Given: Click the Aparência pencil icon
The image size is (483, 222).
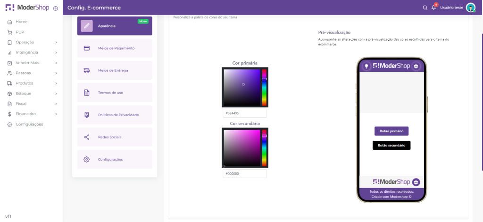Looking at the screenshot, I should pyautogui.click(x=87, y=26).
